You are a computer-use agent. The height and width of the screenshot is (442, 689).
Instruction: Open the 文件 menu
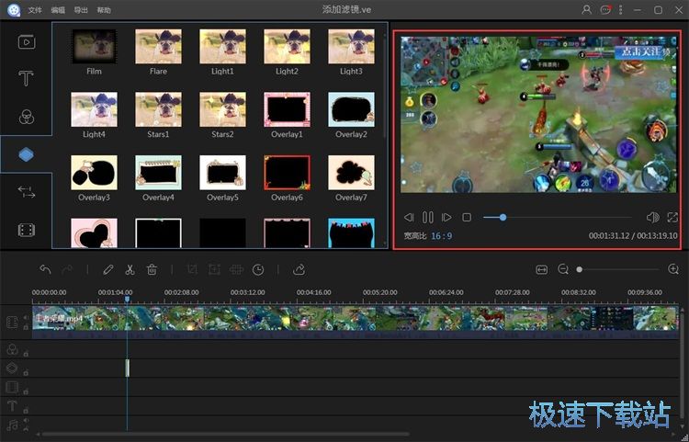(35, 9)
